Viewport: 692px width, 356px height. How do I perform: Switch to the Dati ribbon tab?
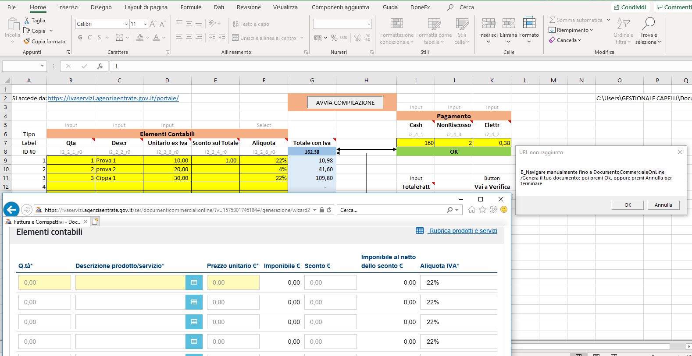[219, 7]
